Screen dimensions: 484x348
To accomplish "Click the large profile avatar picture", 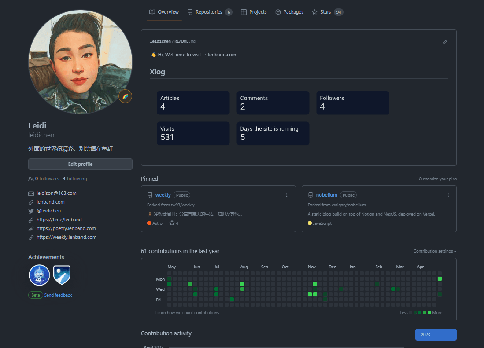I will coord(80,62).
